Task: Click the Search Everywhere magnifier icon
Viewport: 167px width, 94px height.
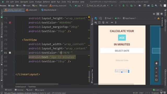Action: pyautogui.click(x=161, y=5)
